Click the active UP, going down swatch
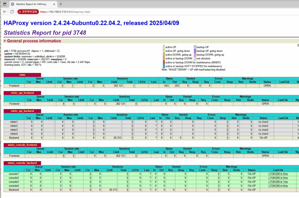The width and height of the screenshot is (299, 198). 164,51
